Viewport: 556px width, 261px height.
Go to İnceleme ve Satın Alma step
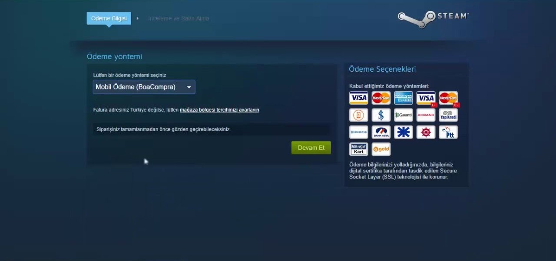click(179, 18)
